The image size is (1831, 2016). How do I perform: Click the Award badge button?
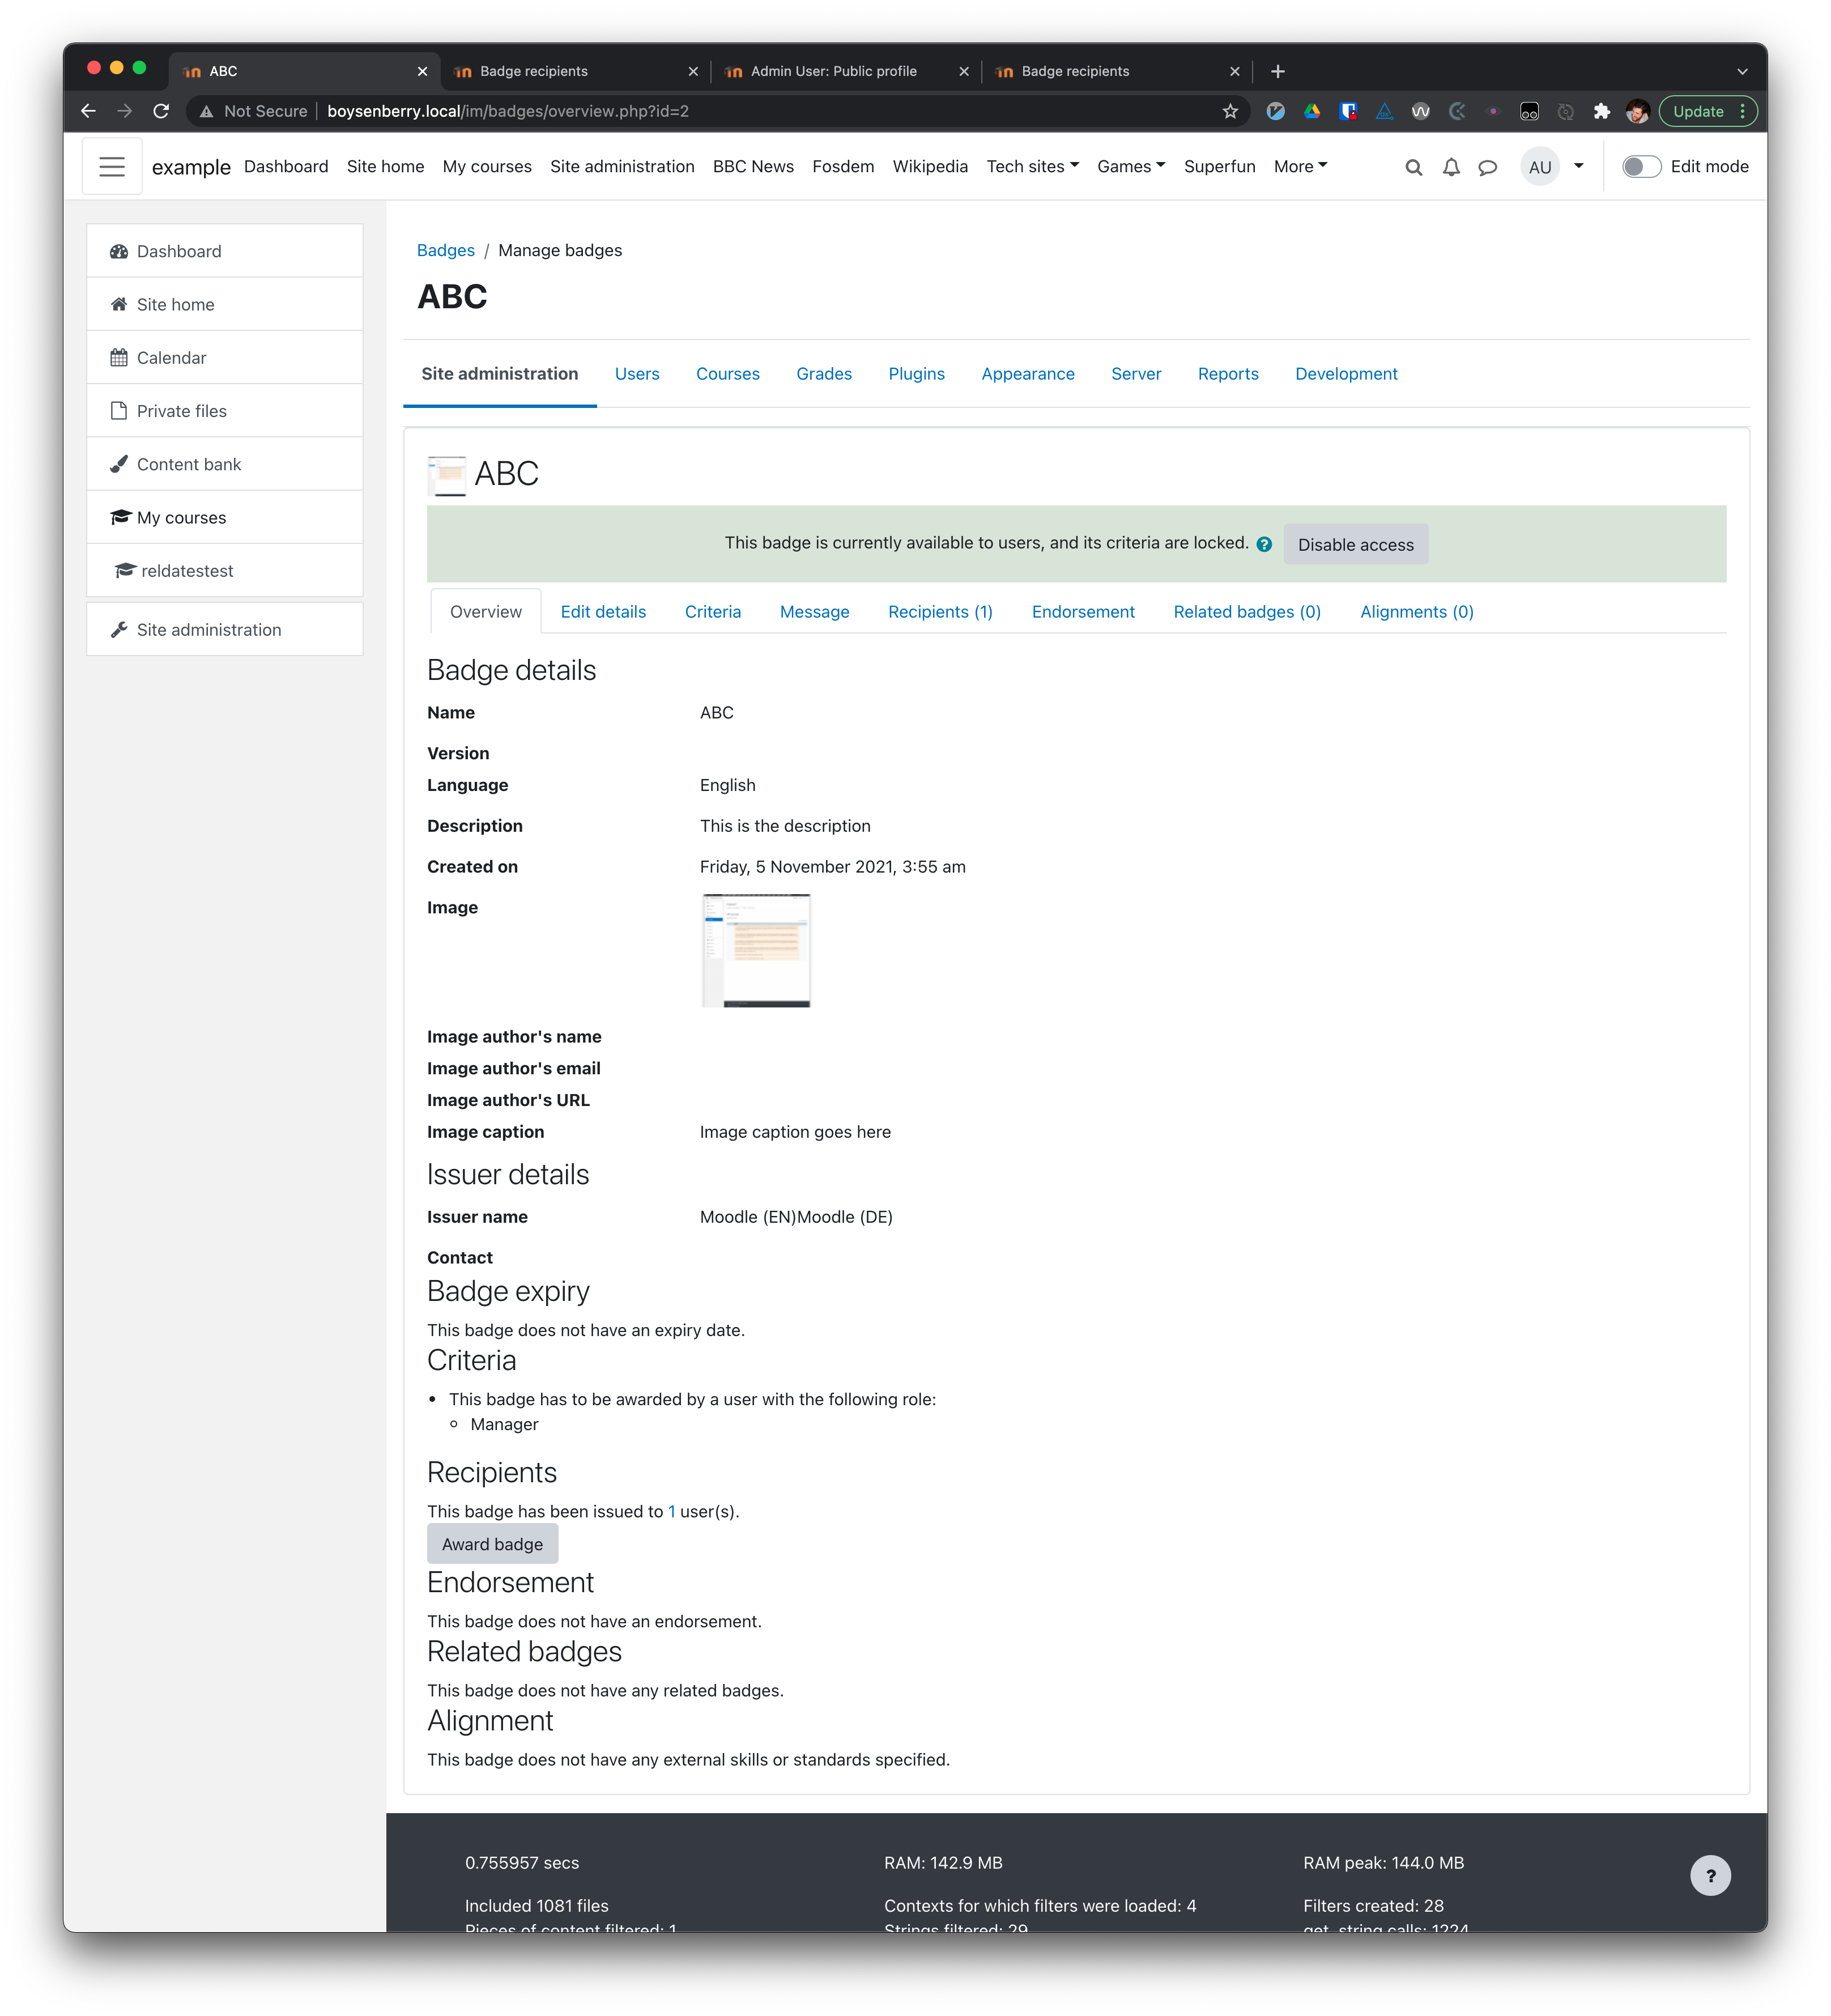coord(492,1543)
